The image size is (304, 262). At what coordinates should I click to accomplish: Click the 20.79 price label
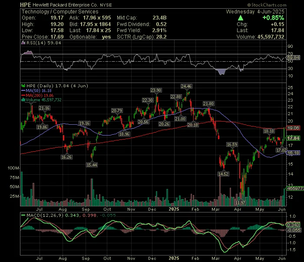click(x=117, y=110)
